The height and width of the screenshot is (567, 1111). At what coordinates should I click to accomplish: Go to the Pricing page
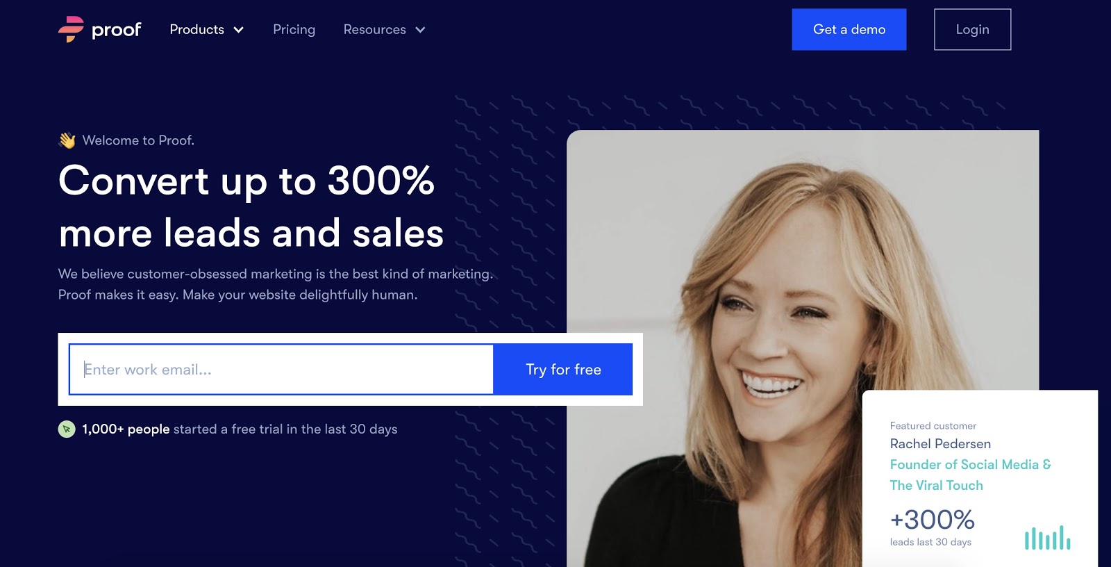[x=294, y=29]
